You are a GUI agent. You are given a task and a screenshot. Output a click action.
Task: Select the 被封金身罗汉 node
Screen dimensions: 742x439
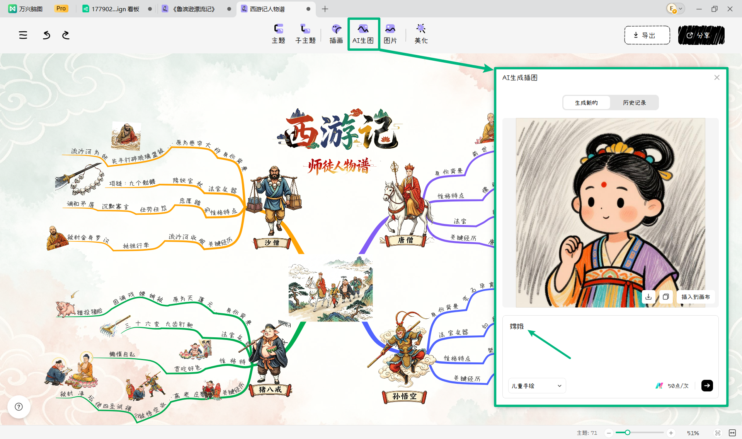pyautogui.click(x=88, y=238)
